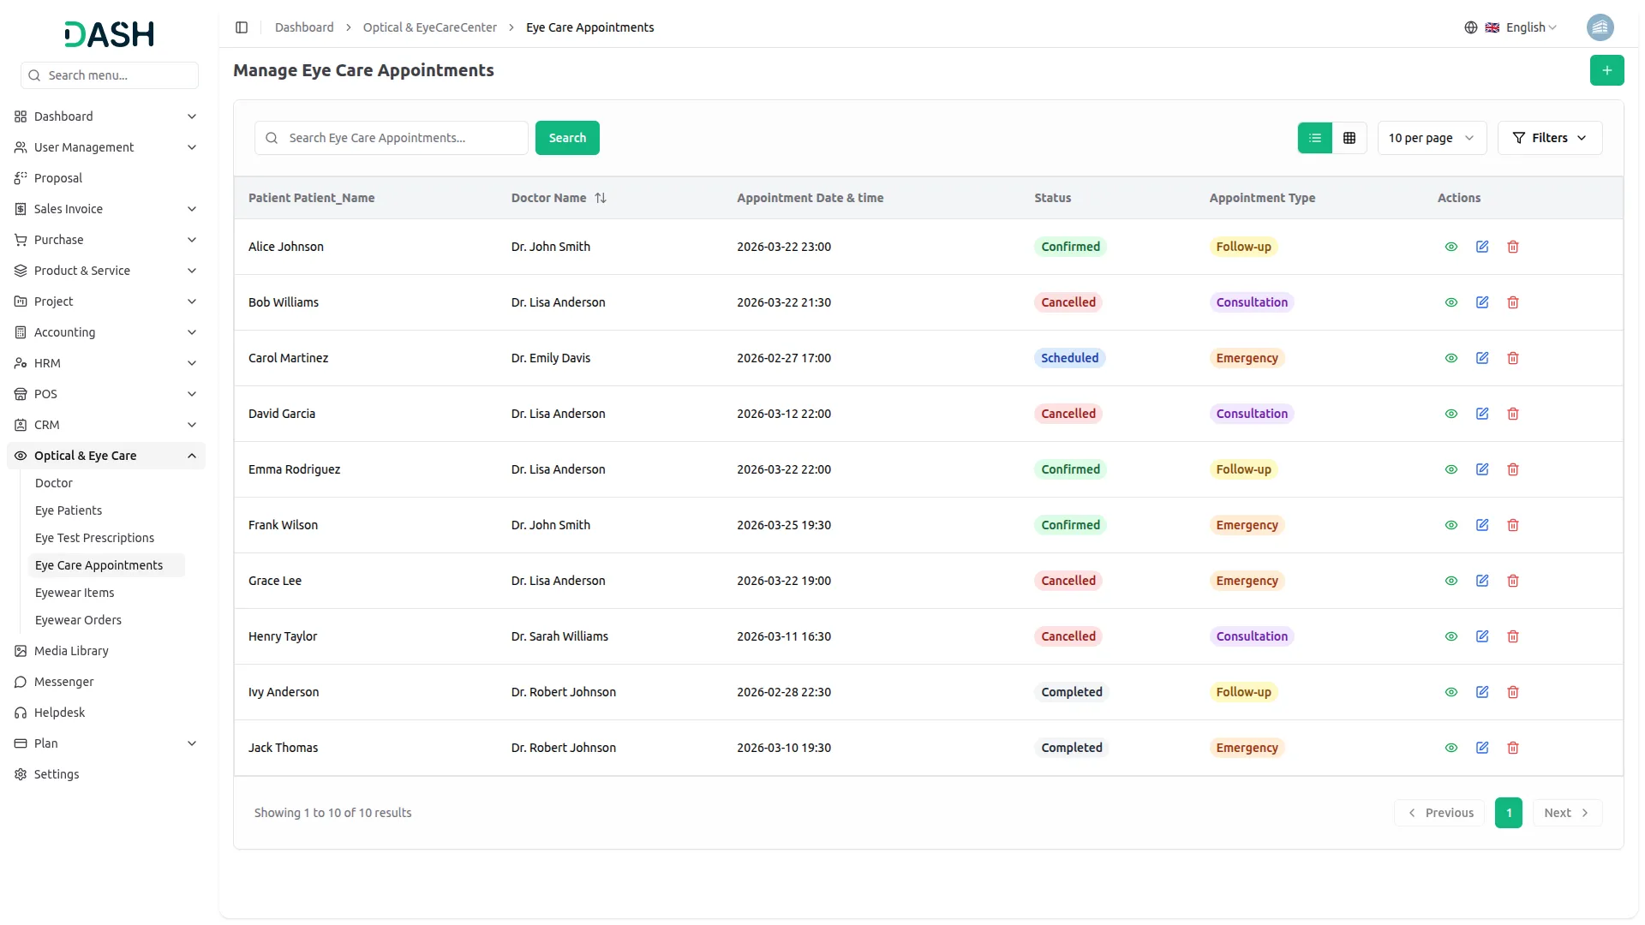The image size is (1645, 925).
Task: Delete Jack Thomas' appointment record
Action: pyautogui.click(x=1513, y=748)
